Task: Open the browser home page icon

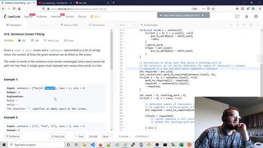Action: pyautogui.click(x=19, y=9)
